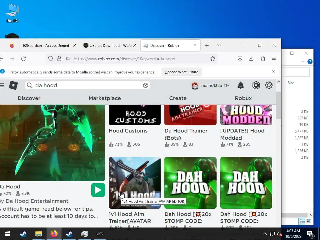Open Firefox downloads panel

(x=251, y=59)
